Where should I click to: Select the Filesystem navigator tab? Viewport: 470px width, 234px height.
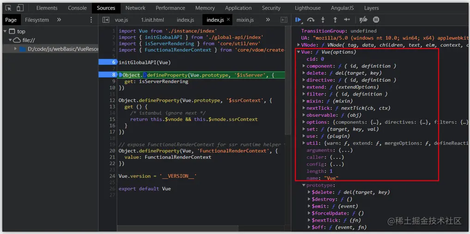coord(37,20)
